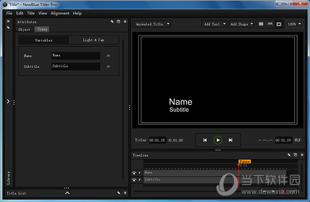Screen dimensions: 310x202
Task: Open the options icon beside the Name variable
Action: coord(108,56)
